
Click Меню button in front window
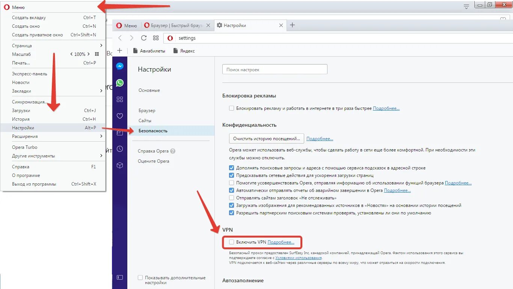[x=127, y=25]
